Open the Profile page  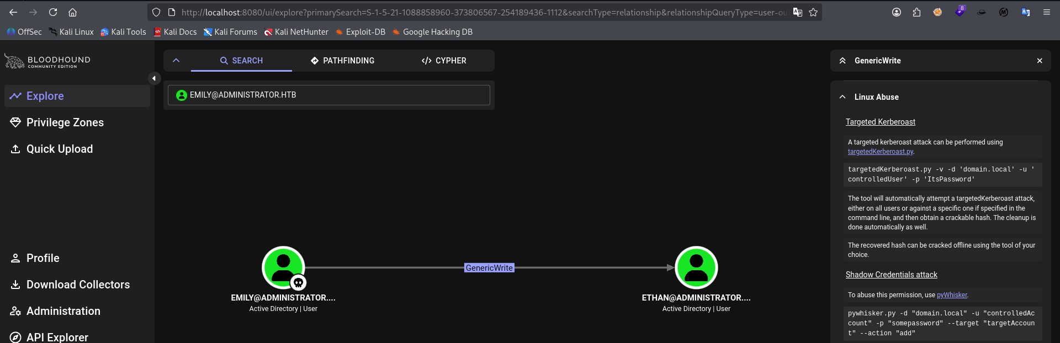pos(77,258)
